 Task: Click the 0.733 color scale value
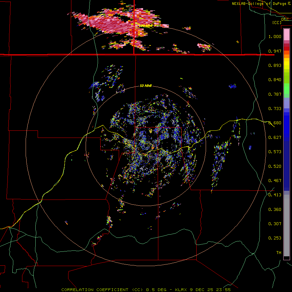point(275,109)
